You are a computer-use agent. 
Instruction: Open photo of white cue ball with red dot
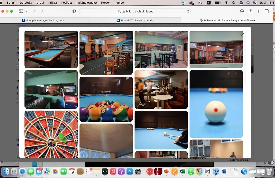pos(216,104)
